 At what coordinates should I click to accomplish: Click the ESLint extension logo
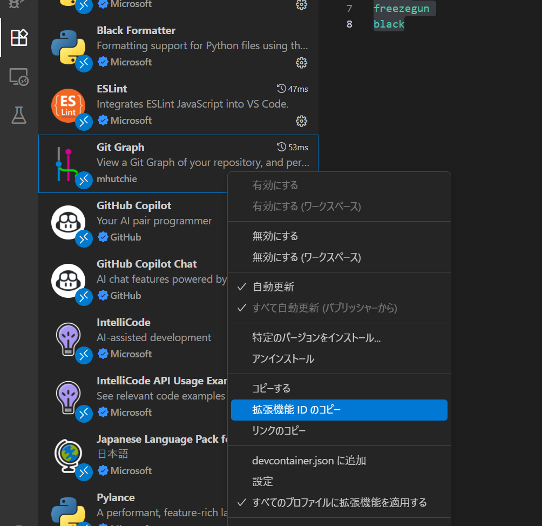coord(69,106)
